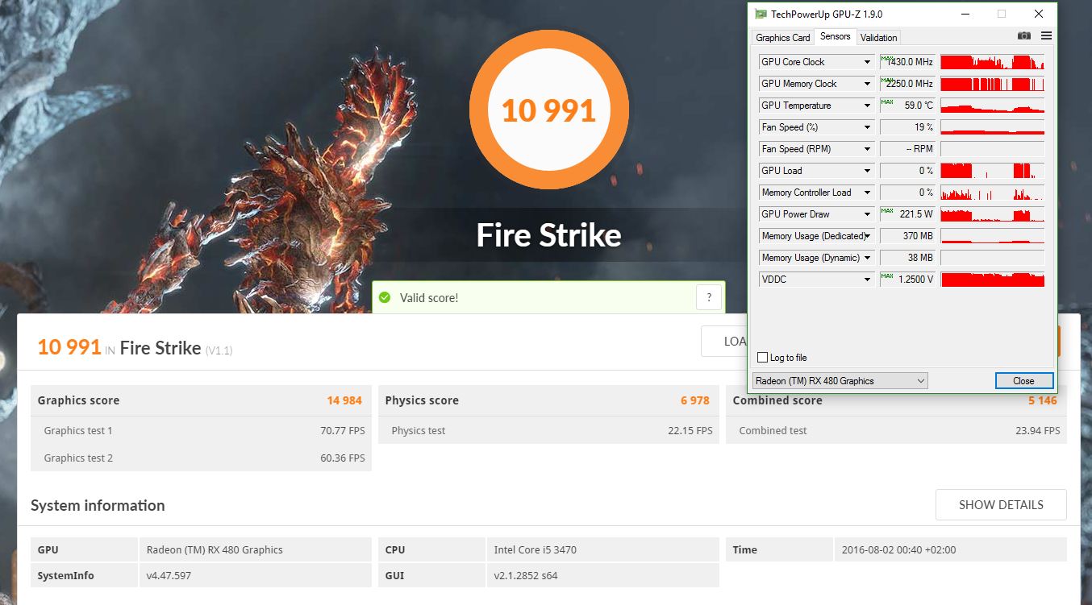The width and height of the screenshot is (1092, 605).
Task: Click the GUI version v2.1.2852 s64 cell
Action: [x=602, y=575]
